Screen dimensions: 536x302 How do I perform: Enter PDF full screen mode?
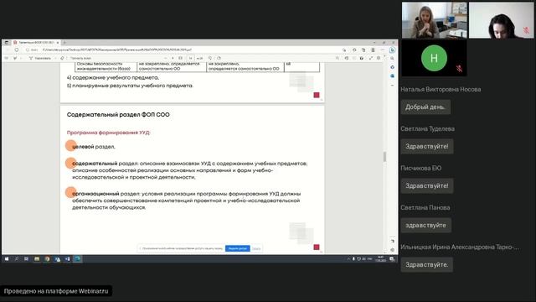coord(371,58)
